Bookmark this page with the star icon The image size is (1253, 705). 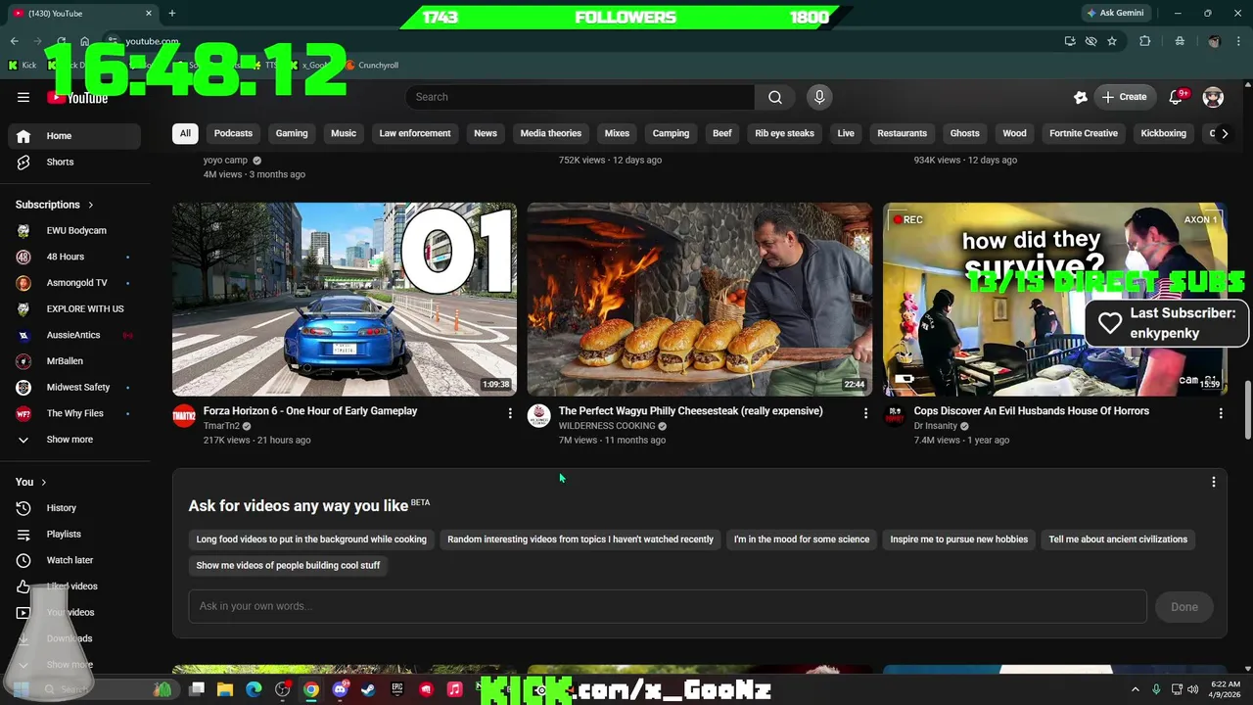click(1112, 41)
